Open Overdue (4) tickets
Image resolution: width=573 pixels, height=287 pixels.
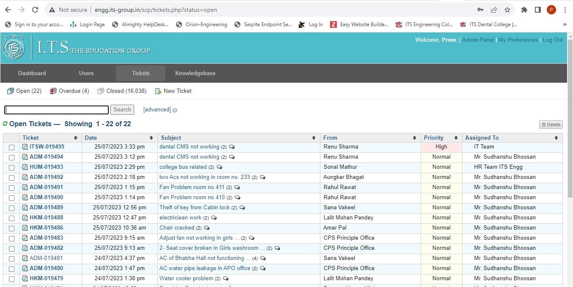69,91
